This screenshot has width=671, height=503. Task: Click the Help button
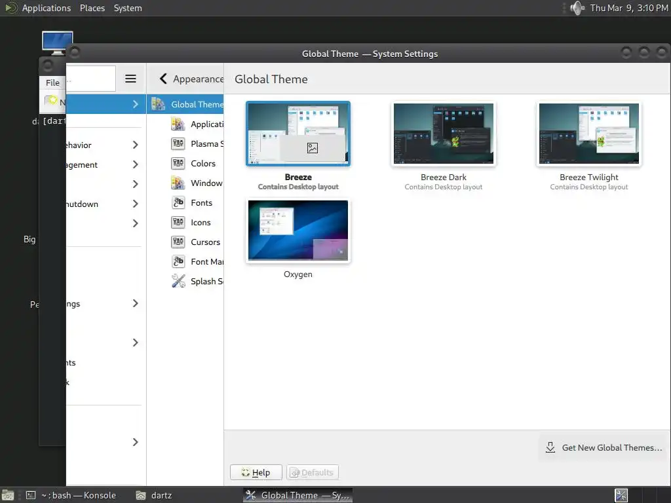(x=256, y=472)
